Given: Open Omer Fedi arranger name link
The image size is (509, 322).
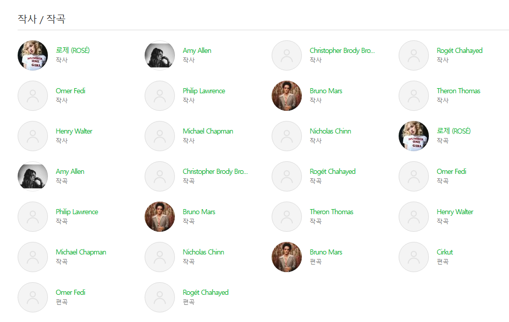Looking at the screenshot, I should pos(71,292).
